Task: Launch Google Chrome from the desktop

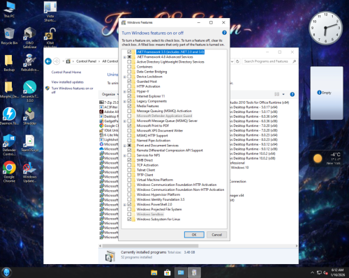Action: click(9, 171)
